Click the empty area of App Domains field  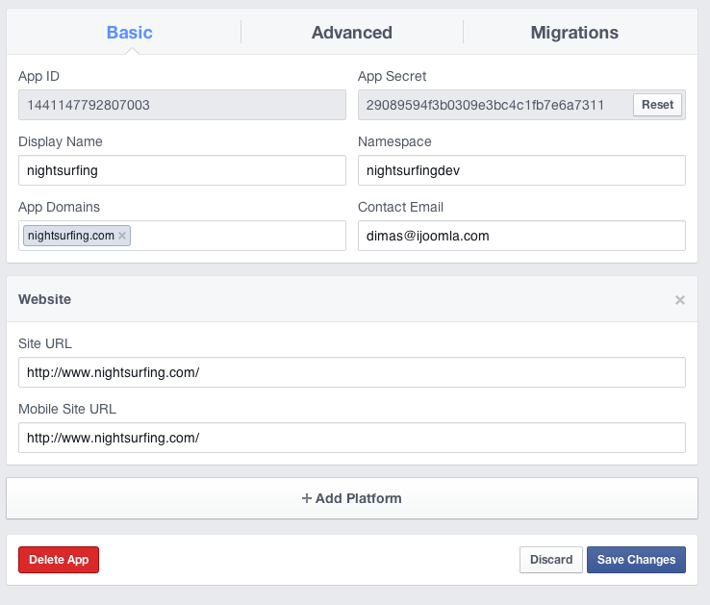[238, 236]
